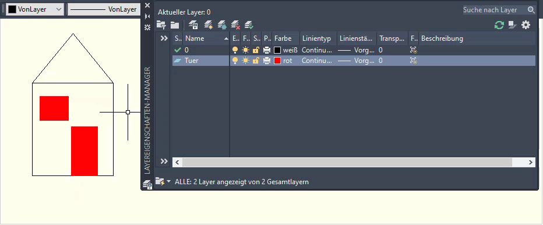Image resolution: width=543 pixels, height=225 pixels.
Task: Toggle layer filter override panel icon
Action: (x=513, y=25)
